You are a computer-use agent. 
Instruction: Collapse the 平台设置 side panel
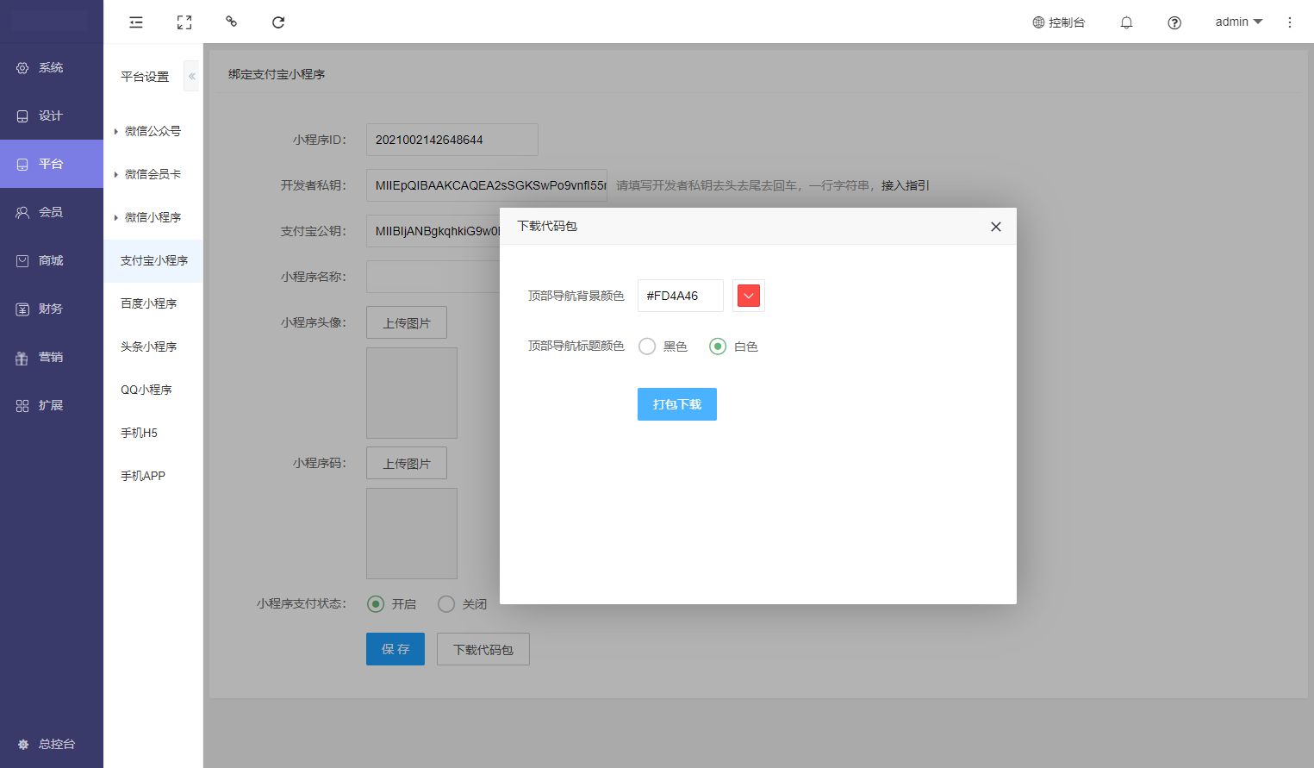pyautogui.click(x=191, y=77)
